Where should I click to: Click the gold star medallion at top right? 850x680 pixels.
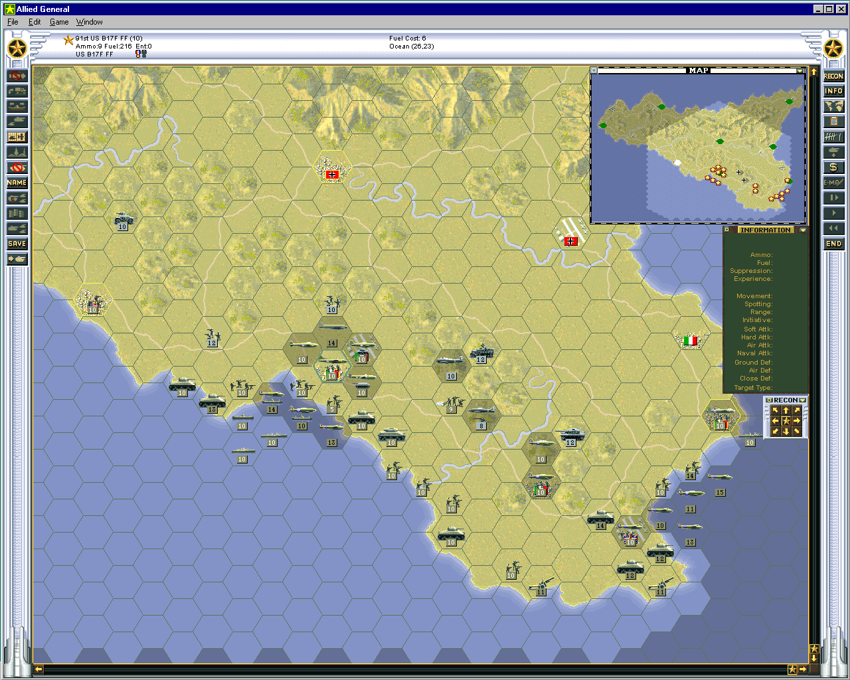click(833, 48)
